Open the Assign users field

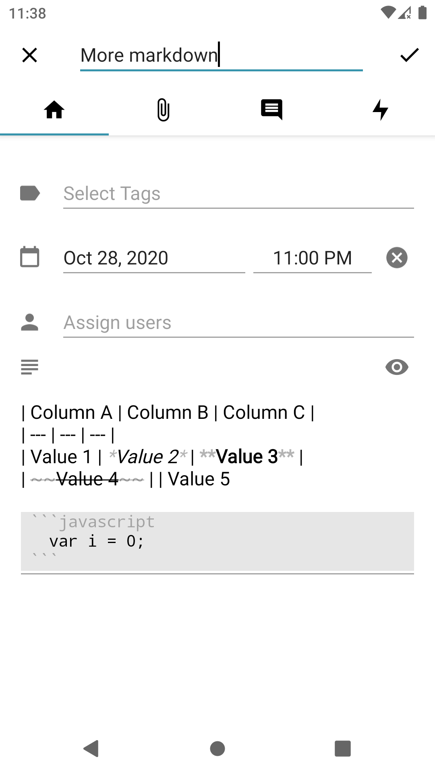pos(238,323)
